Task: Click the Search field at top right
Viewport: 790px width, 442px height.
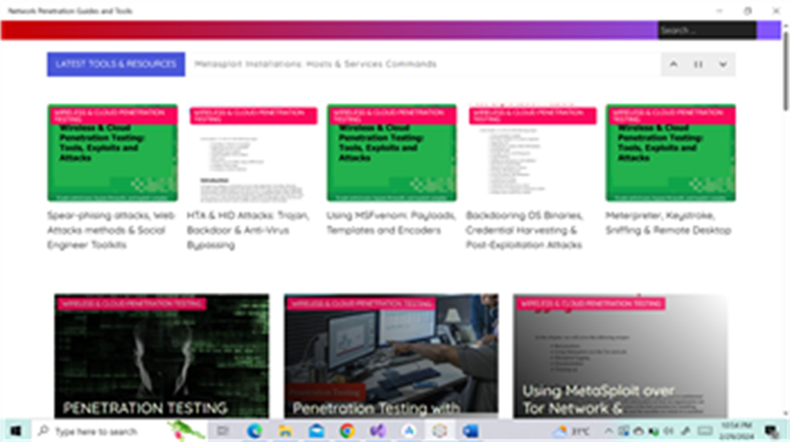Action: [x=706, y=29]
